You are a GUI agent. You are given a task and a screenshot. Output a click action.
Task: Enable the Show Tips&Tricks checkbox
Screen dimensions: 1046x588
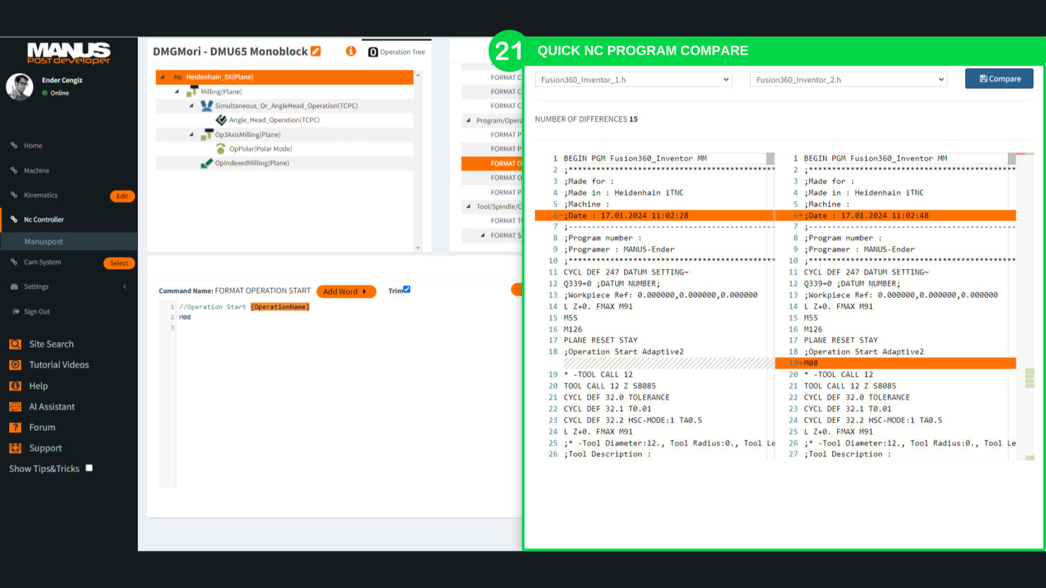click(89, 468)
